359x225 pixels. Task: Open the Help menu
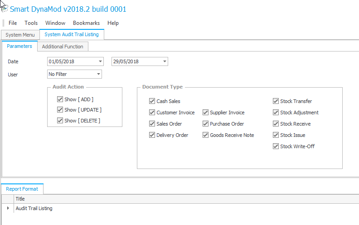click(113, 23)
